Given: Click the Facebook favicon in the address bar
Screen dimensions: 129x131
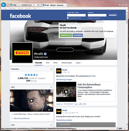Looking at the screenshot, I should [x=12, y=5].
